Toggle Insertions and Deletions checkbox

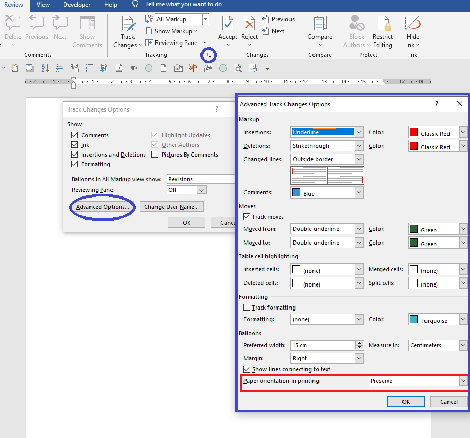(x=74, y=155)
